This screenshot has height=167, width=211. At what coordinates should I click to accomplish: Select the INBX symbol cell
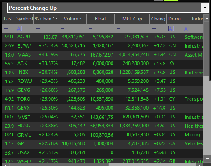click(x=23, y=73)
